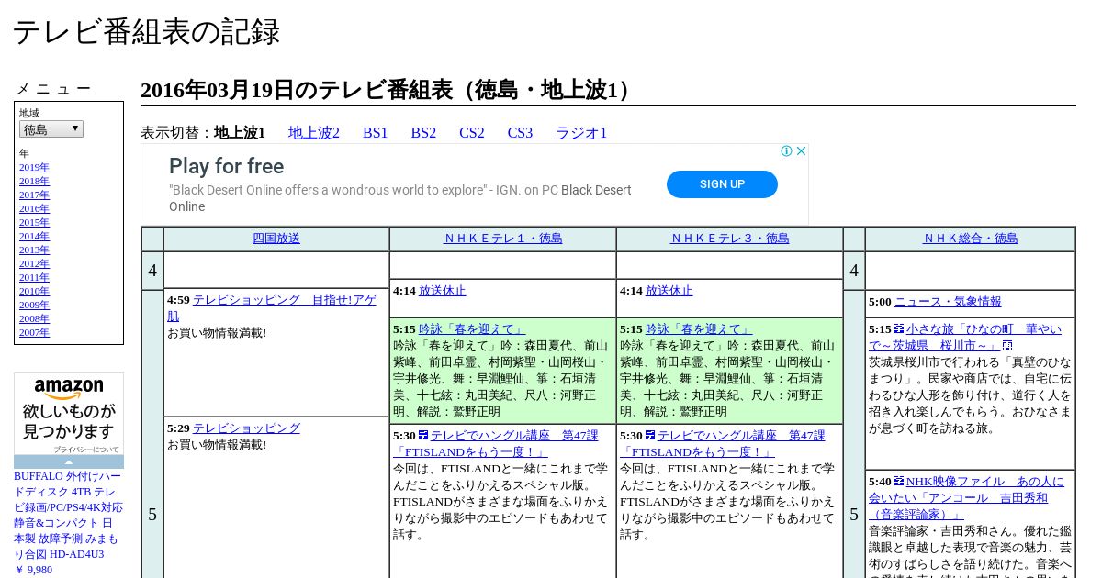The width and height of the screenshot is (1102, 578).
Task: Open the BUFFALO 外付けハードディスク product link
Action: [x=68, y=516]
